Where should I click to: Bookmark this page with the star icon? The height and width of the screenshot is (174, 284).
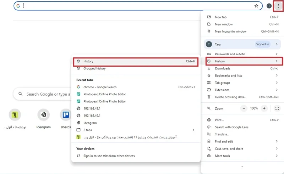click(256, 6)
